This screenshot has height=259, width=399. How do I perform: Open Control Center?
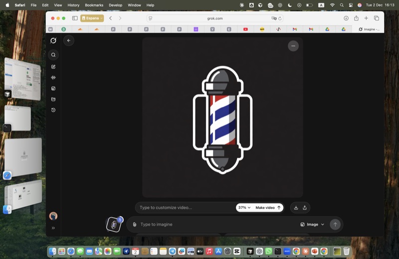coord(351,5)
